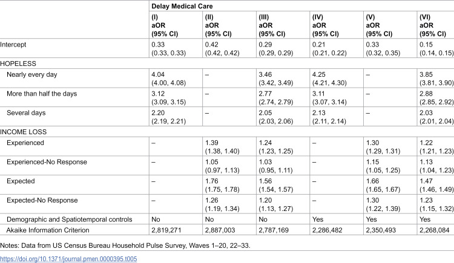454x263 pixels.
Task: Select the 4.04 odds ratio cell
Action: [x=158, y=74]
